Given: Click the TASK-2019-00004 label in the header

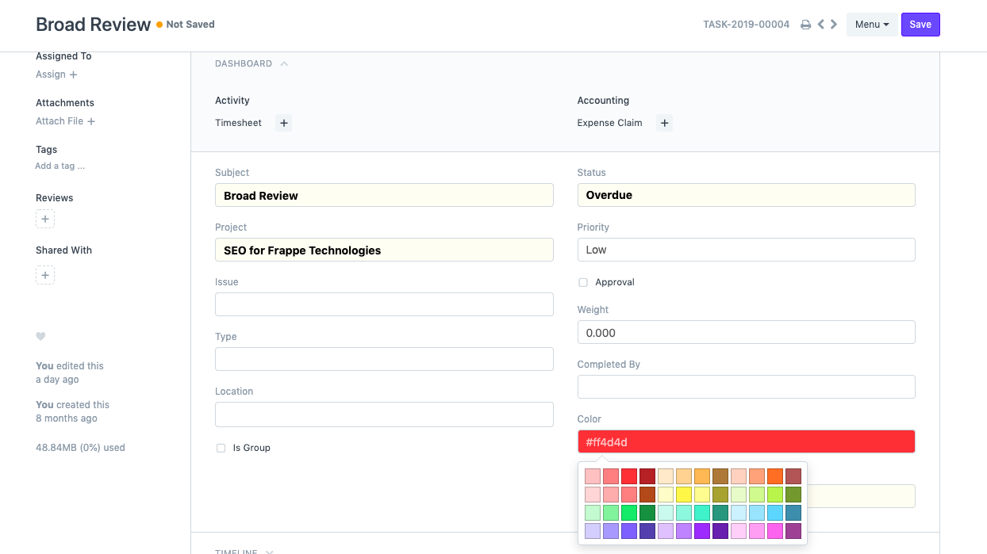Looking at the screenshot, I should click(x=746, y=24).
